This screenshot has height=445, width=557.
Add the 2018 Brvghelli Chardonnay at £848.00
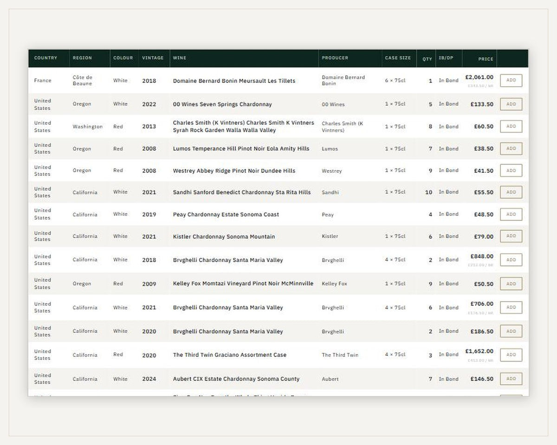point(511,260)
